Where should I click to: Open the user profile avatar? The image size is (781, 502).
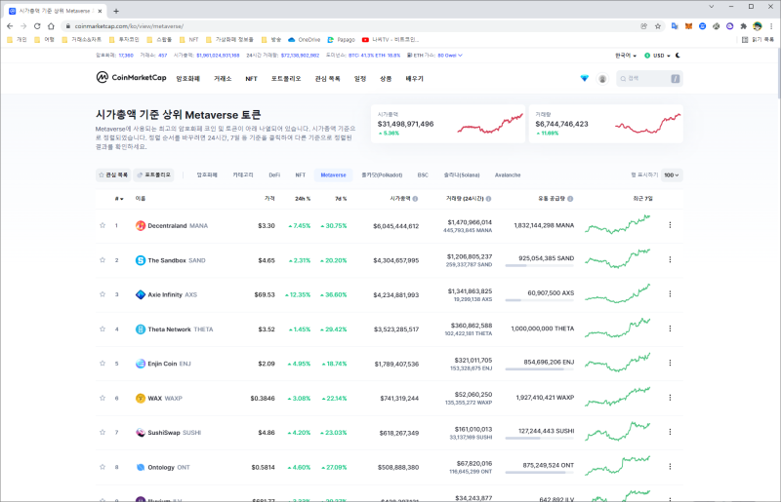click(x=602, y=79)
